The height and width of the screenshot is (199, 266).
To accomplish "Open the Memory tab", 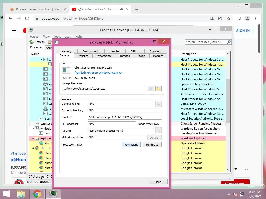I will click(66, 51).
